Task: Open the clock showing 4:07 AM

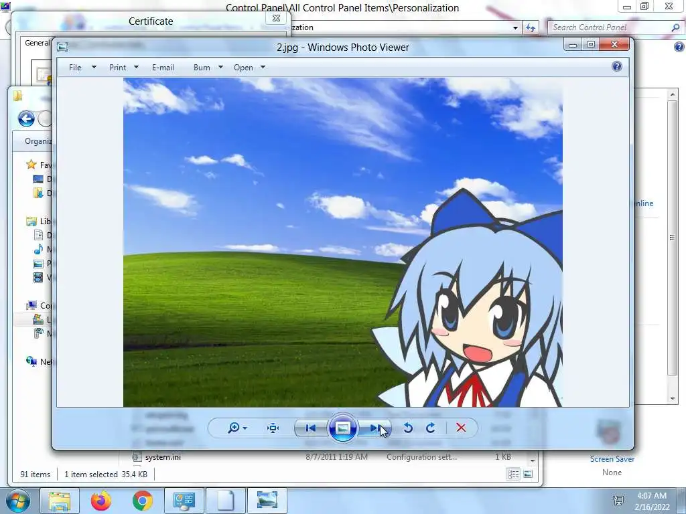Action: coord(653,501)
